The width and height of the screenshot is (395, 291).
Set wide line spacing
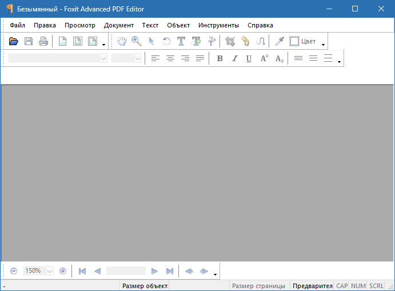click(328, 58)
